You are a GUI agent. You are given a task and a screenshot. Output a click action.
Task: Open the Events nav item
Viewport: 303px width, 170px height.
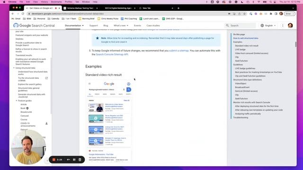click(137, 25)
